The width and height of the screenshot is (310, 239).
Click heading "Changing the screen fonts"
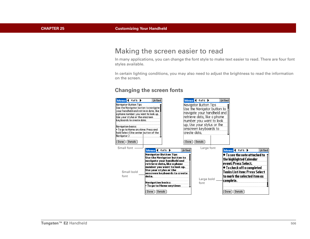tap(149, 90)
